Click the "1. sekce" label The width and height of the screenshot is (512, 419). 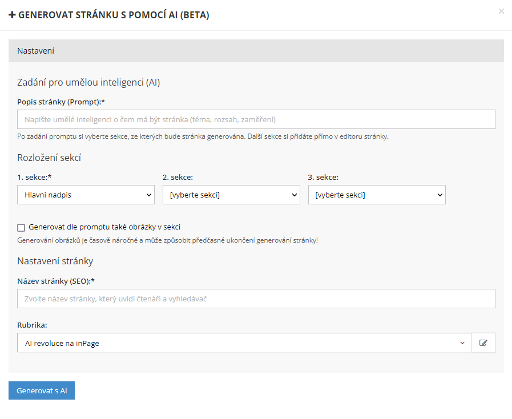tap(35, 177)
